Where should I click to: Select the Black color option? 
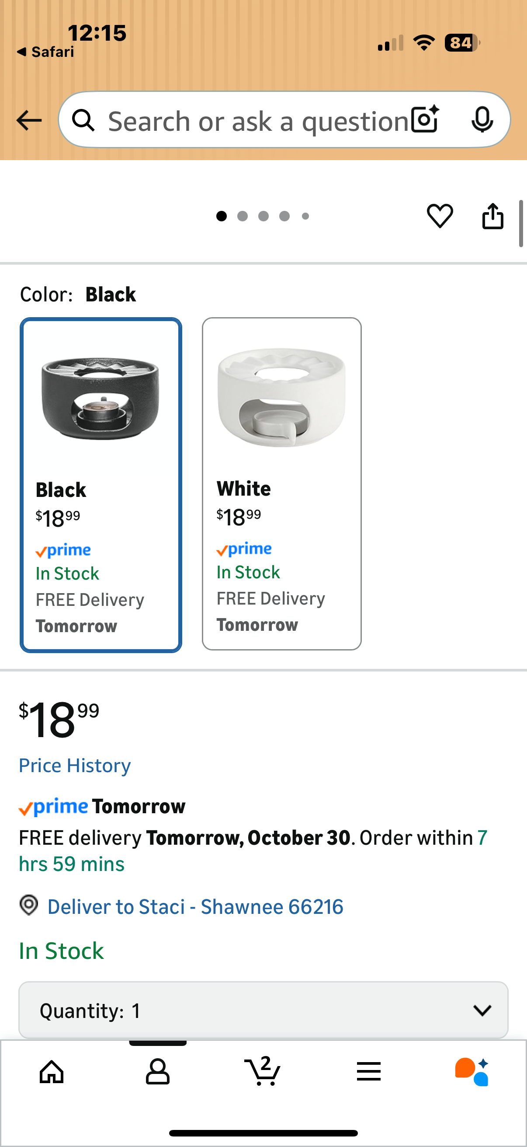coord(101,485)
